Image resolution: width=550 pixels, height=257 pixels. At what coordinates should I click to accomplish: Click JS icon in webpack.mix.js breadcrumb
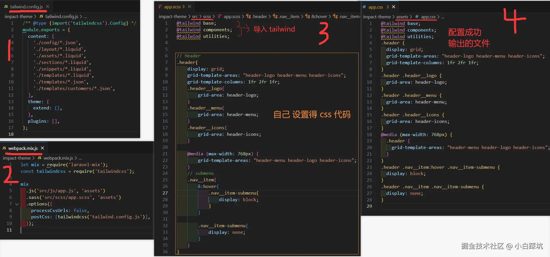click(40, 158)
